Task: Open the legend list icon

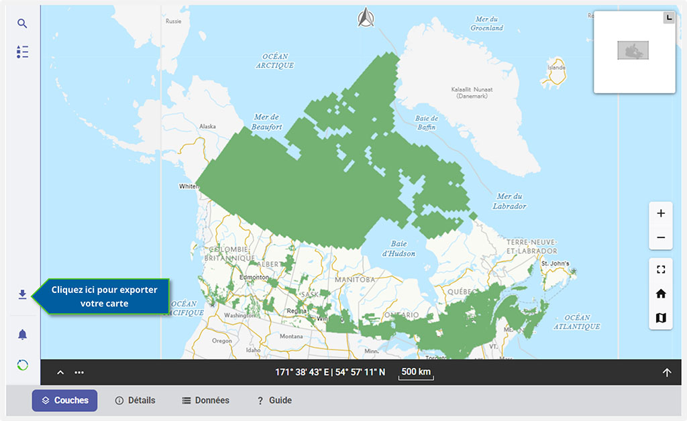Action: click(x=22, y=52)
